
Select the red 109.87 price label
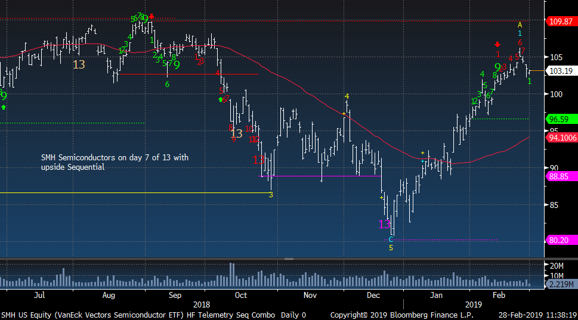[561, 21]
